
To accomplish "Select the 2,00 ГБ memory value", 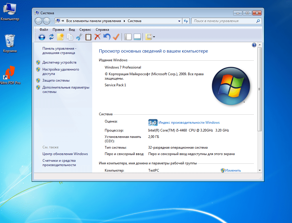I will click(154, 137).
